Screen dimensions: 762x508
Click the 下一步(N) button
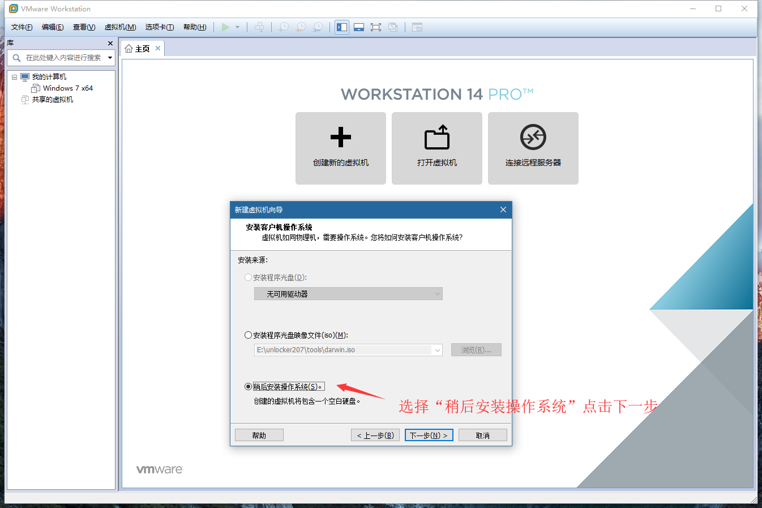click(429, 434)
